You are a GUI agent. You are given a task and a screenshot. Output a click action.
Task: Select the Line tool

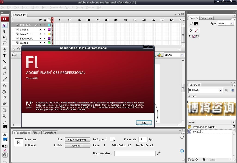pos(5,61)
